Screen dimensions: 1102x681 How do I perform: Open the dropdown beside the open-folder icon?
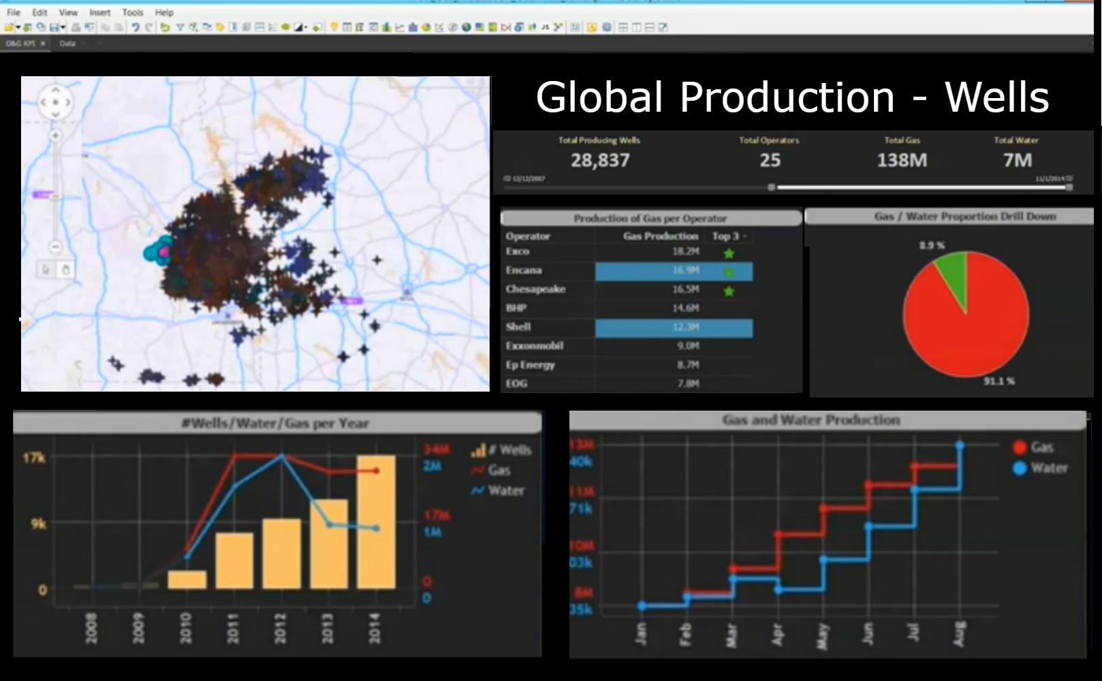pyautogui.click(x=18, y=27)
